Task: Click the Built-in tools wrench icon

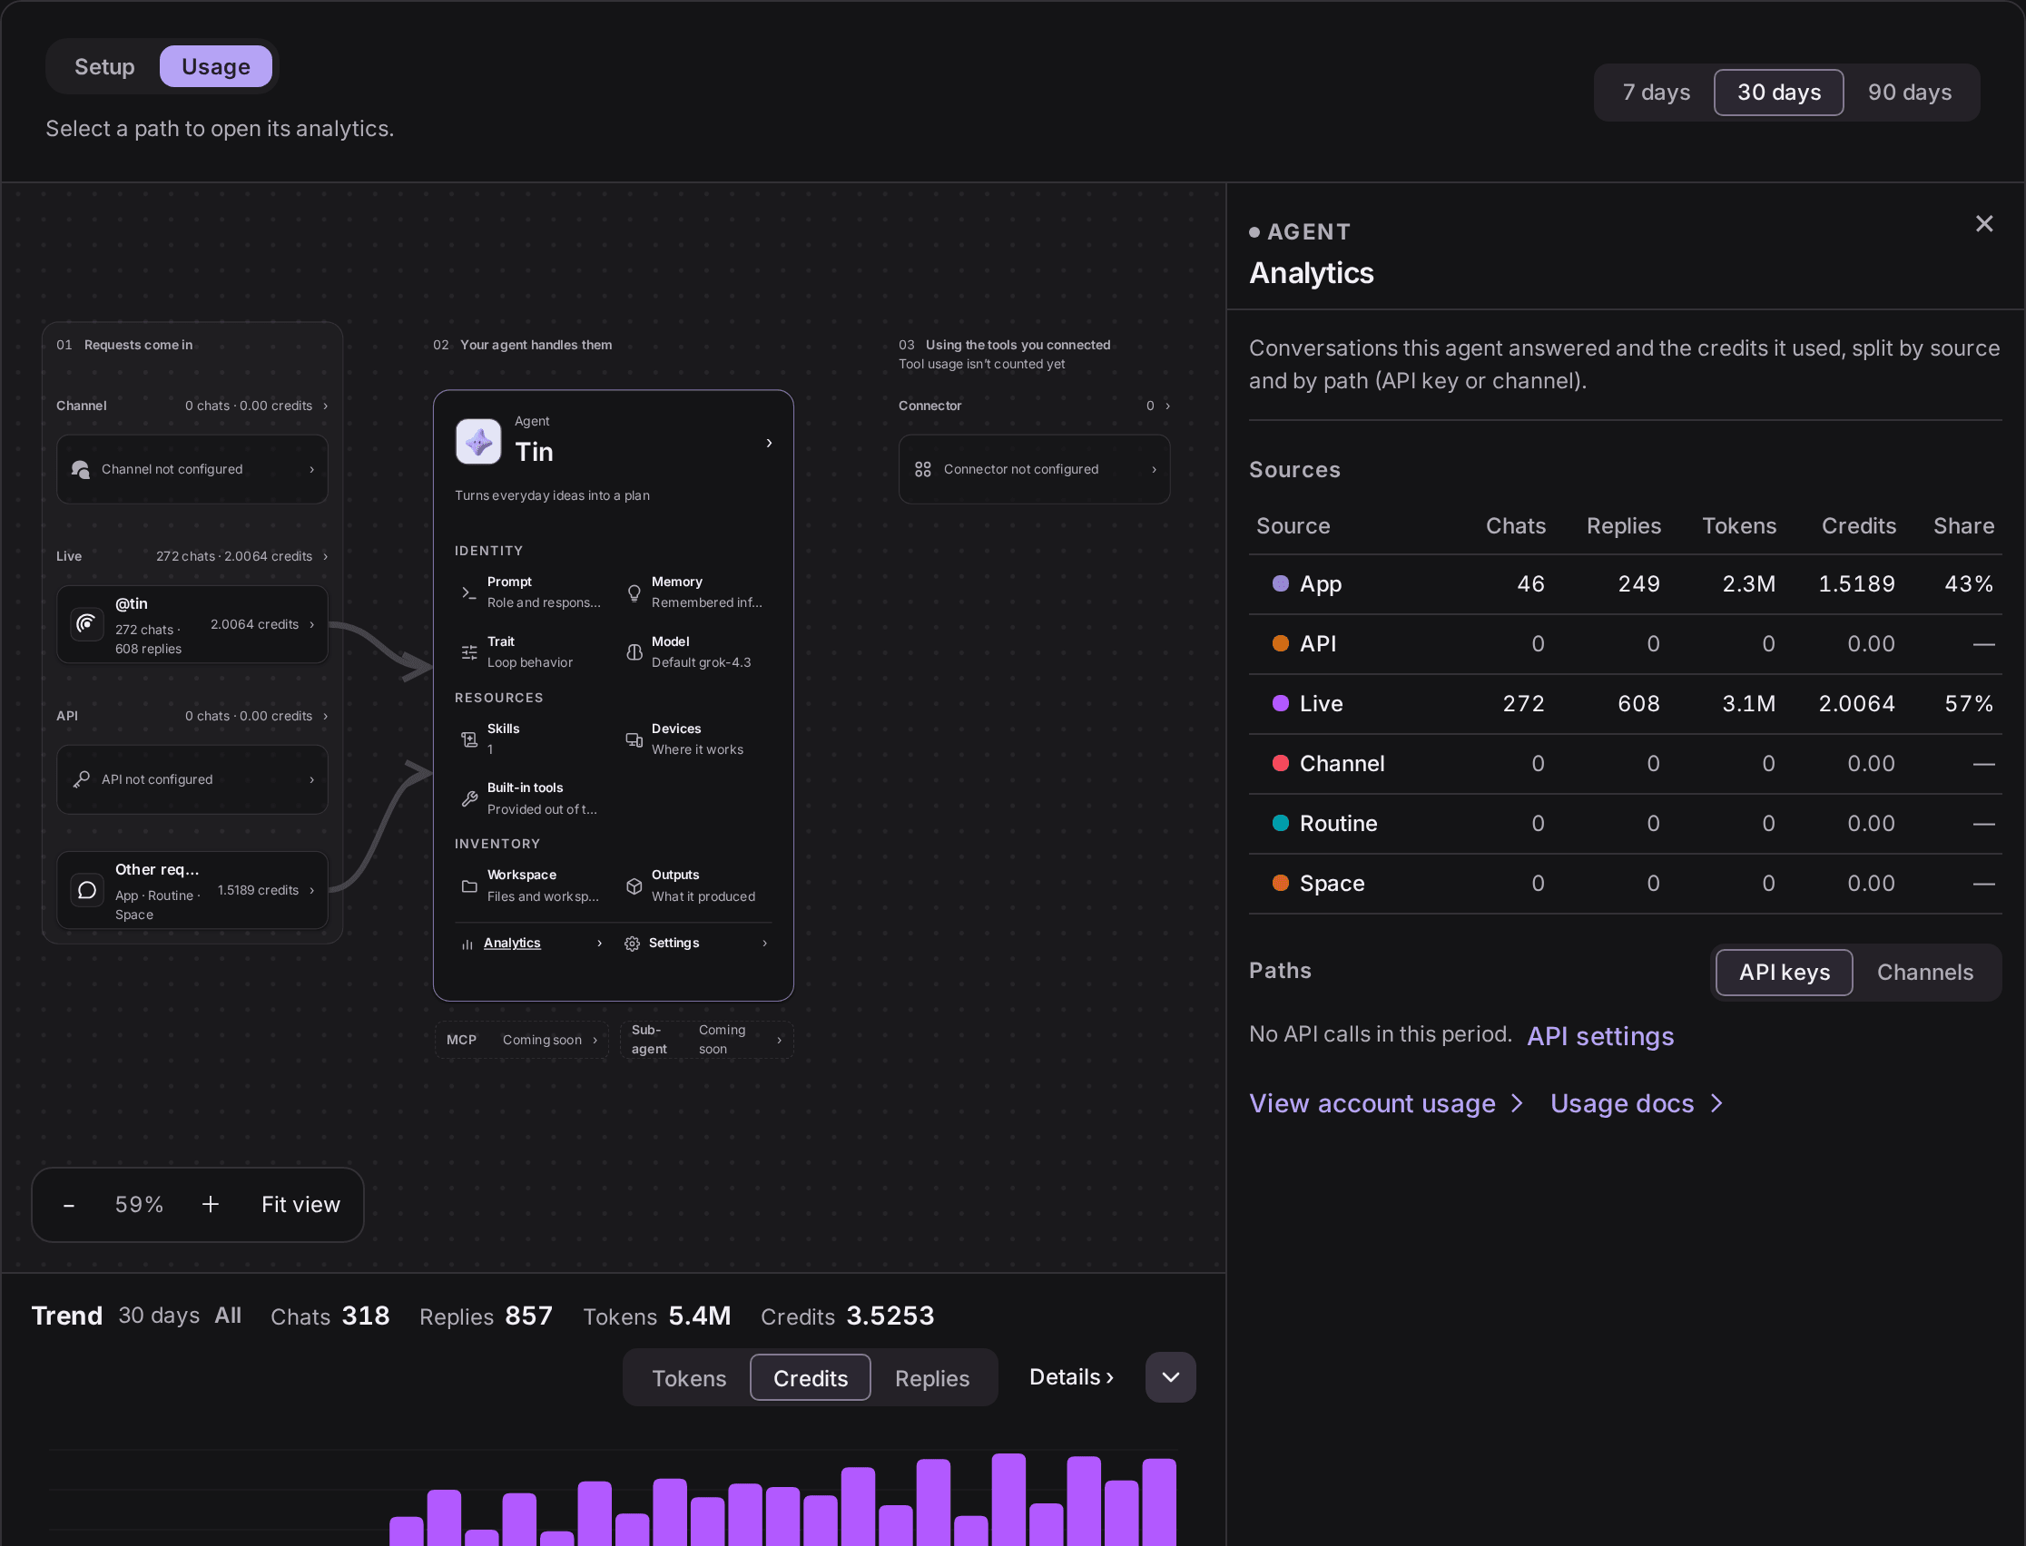Action: [x=468, y=798]
